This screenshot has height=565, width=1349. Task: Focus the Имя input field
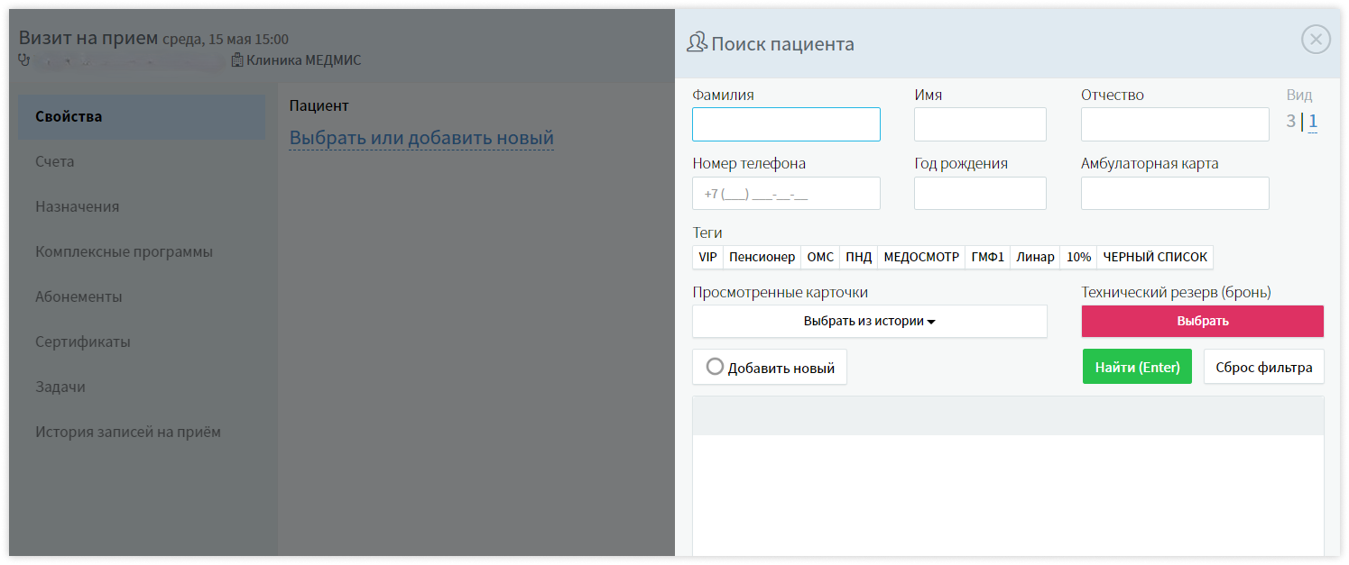[980, 124]
